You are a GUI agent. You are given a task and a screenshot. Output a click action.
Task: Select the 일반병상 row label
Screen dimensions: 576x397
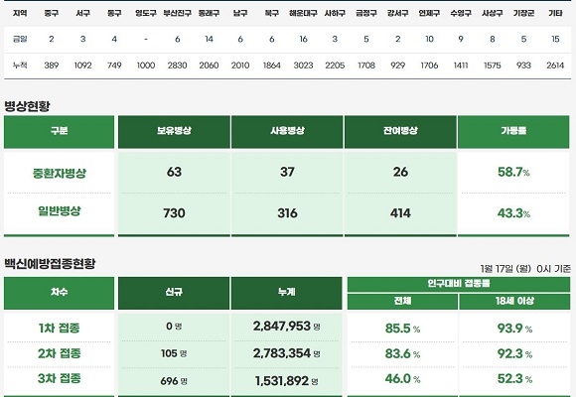[60, 211]
